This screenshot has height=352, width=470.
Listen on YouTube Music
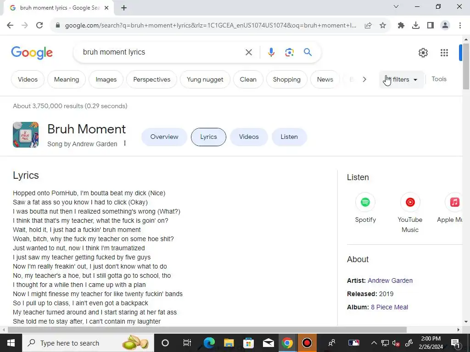point(410,213)
